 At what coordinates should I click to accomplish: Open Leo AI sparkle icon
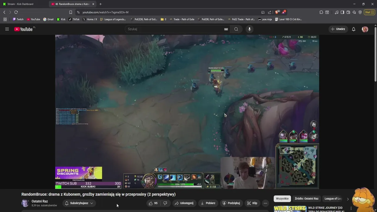click(354, 12)
